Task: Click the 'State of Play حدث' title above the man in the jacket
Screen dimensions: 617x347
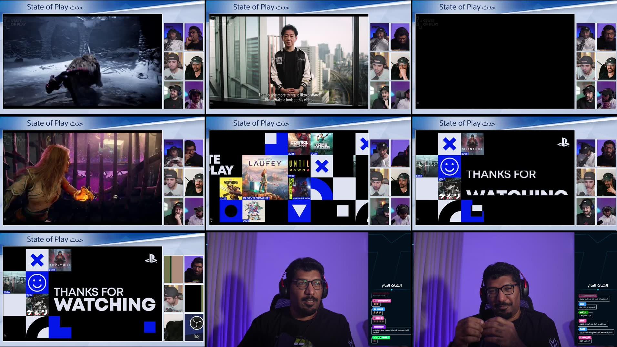Action: point(261,7)
